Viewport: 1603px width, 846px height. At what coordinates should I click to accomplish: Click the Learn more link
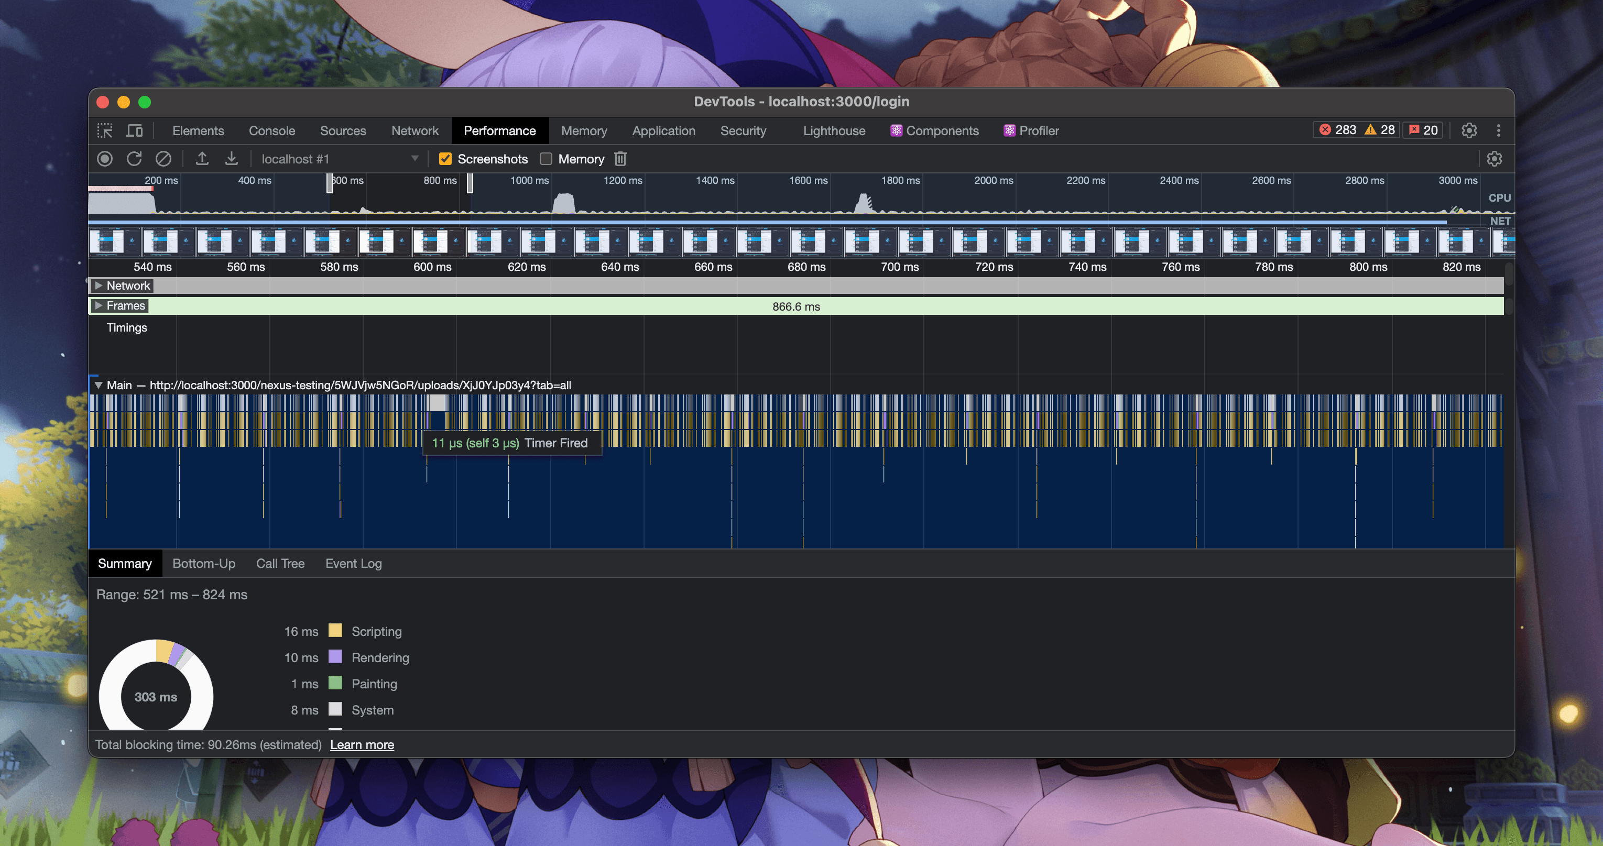(x=362, y=744)
